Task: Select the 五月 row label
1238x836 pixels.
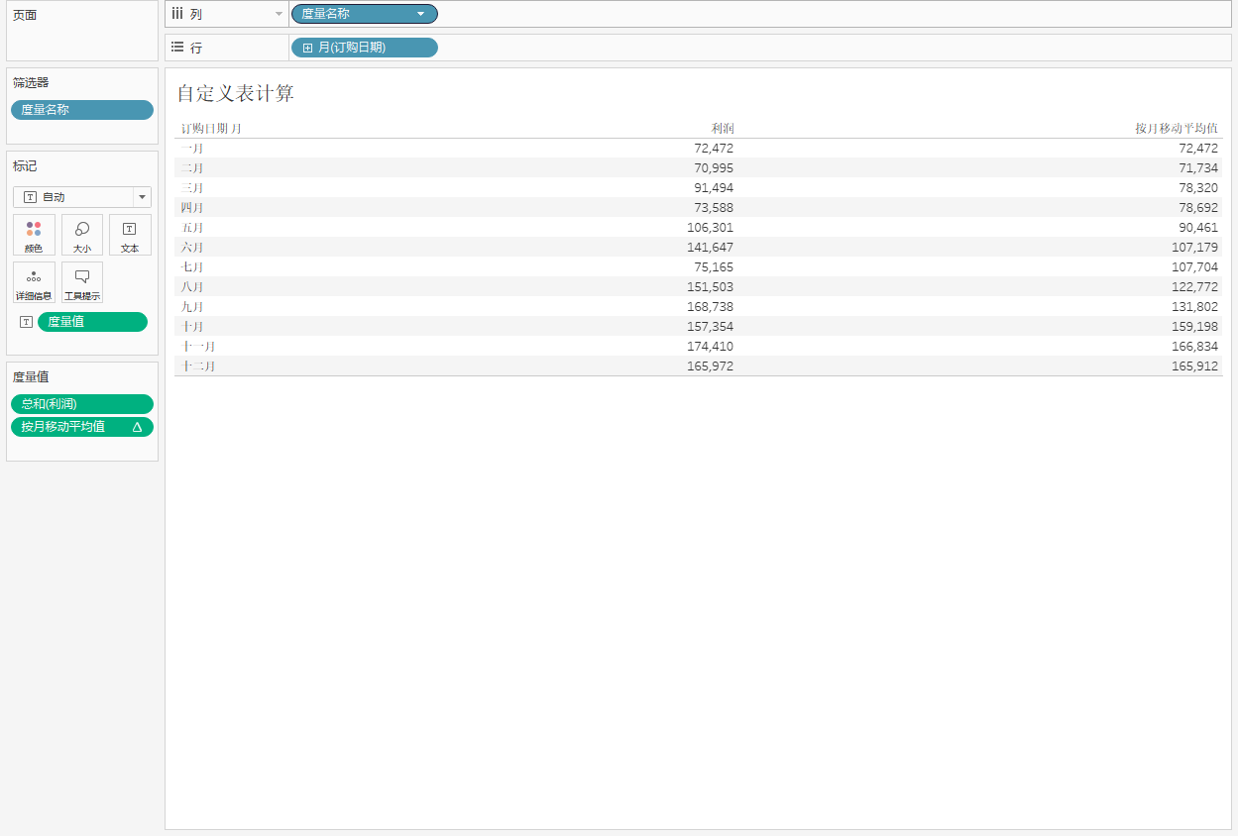Action: pos(192,228)
